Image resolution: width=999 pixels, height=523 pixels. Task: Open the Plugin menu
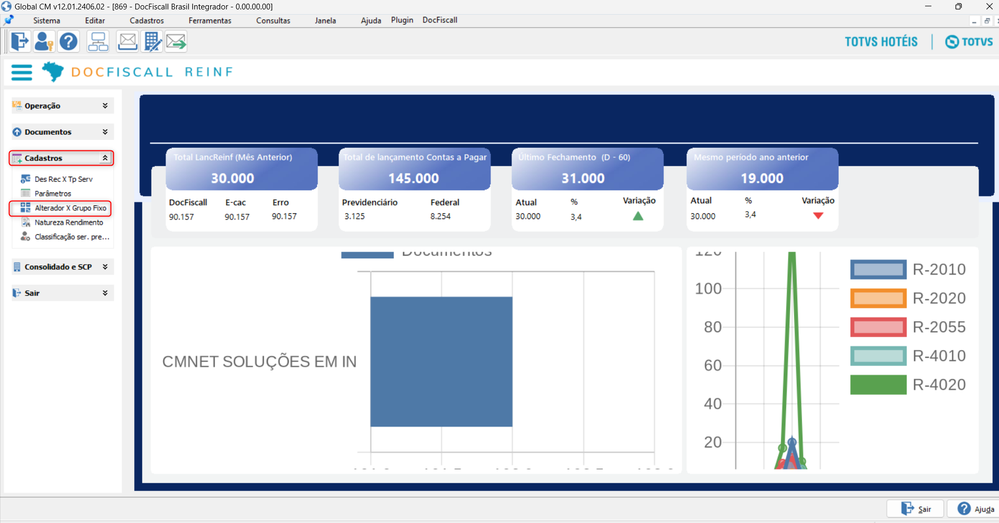[402, 20]
